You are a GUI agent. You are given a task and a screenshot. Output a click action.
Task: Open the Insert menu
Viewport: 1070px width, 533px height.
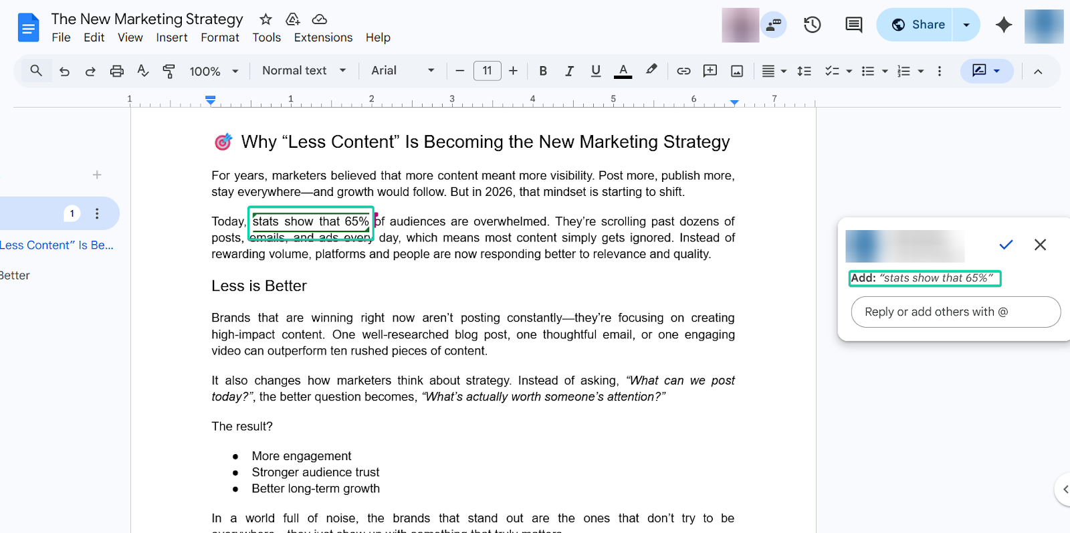coord(172,37)
